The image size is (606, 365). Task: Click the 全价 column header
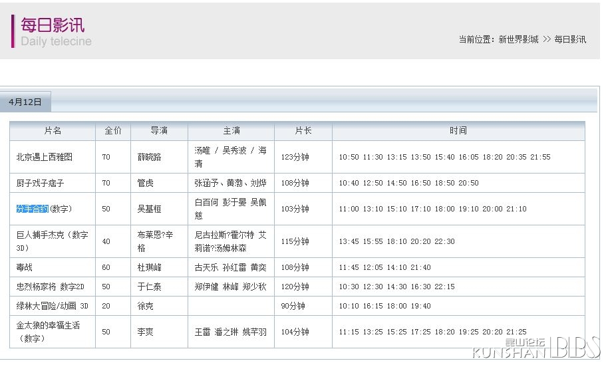[113, 130]
